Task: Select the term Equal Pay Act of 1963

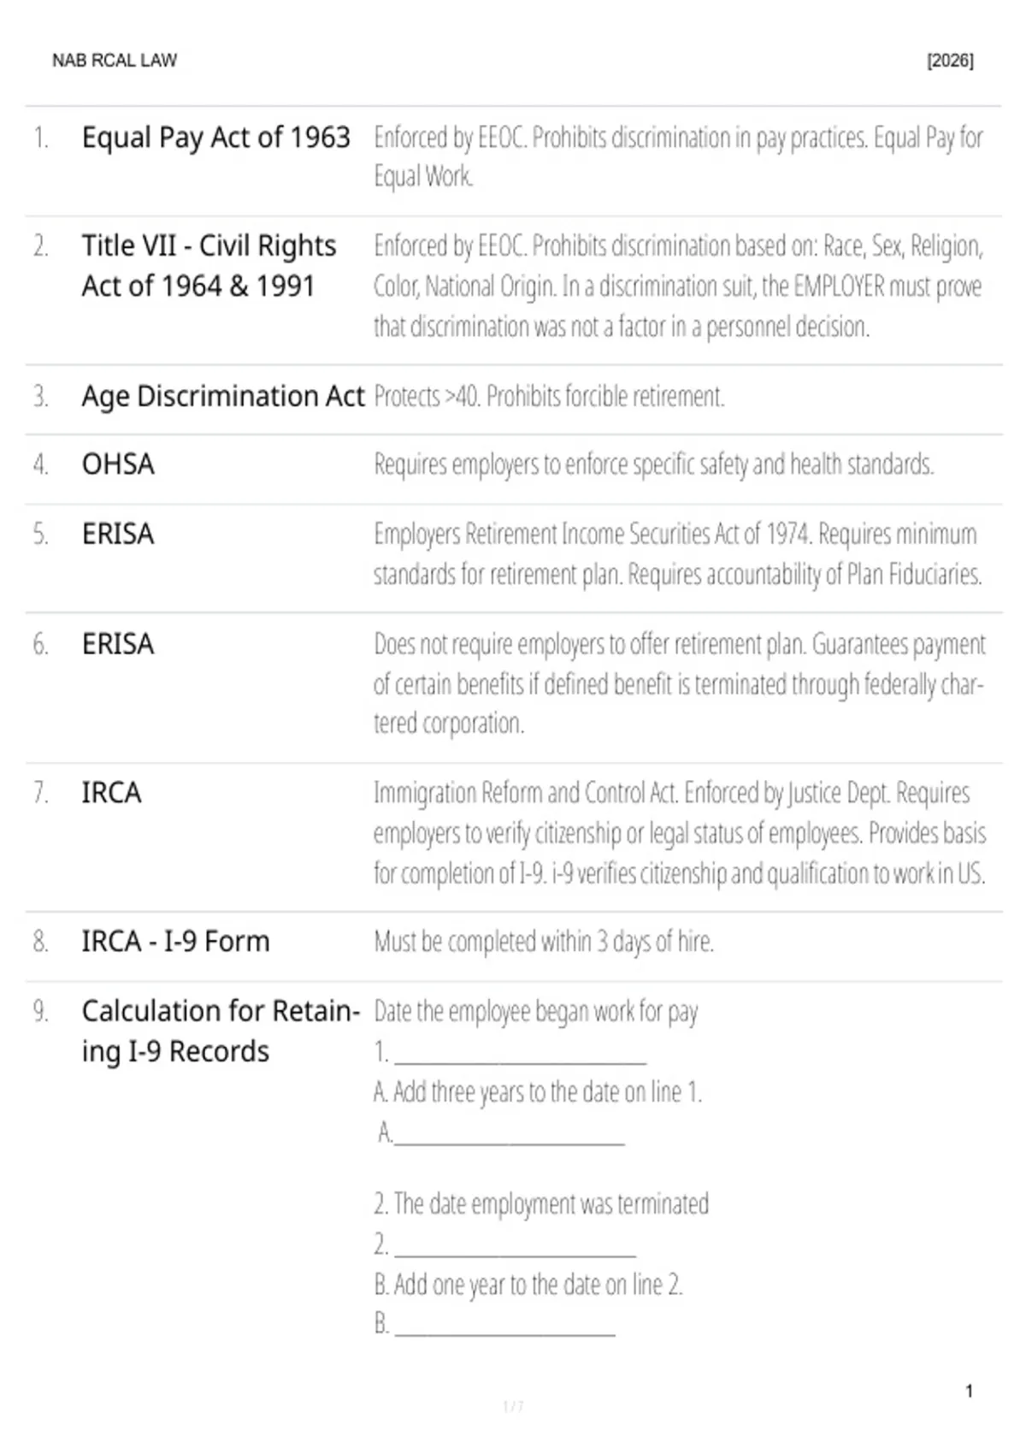Action: coord(216,137)
